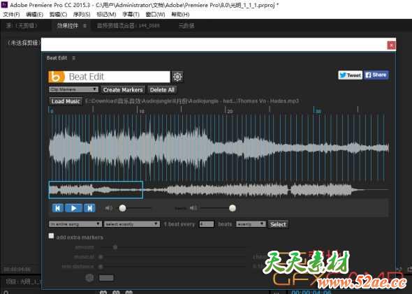Screen dimensions: 412x294
Task: Switch to the source (无剪辑) tab
Action: coord(22,26)
